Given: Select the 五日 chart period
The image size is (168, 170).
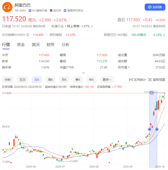Looking at the screenshot, I should tap(22, 80).
